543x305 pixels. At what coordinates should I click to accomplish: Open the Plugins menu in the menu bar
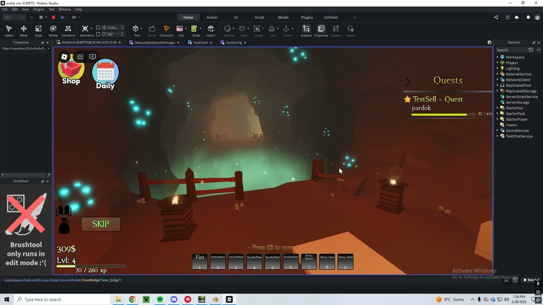(x=39, y=9)
